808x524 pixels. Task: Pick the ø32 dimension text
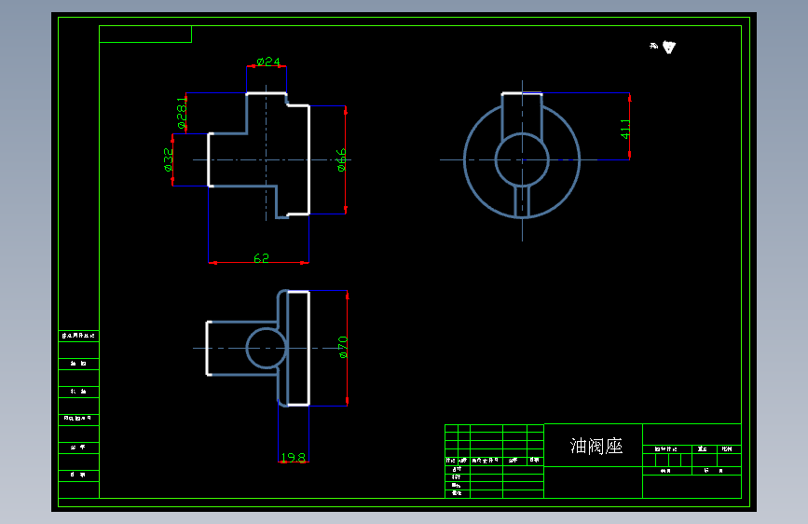coord(168,159)
